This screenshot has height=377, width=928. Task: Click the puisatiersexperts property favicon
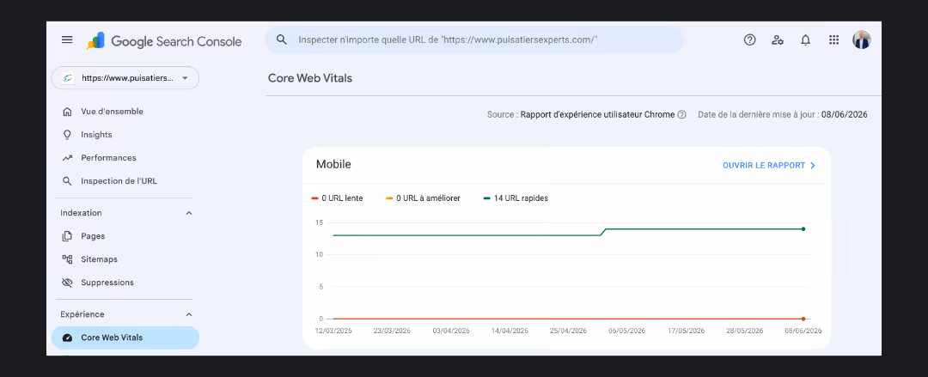[x=68, y=78]
